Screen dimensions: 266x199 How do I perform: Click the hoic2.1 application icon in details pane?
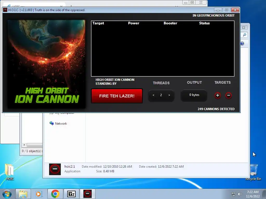[55, 169]
